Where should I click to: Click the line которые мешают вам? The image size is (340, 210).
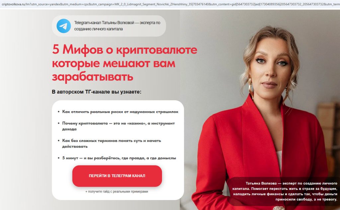114,63
